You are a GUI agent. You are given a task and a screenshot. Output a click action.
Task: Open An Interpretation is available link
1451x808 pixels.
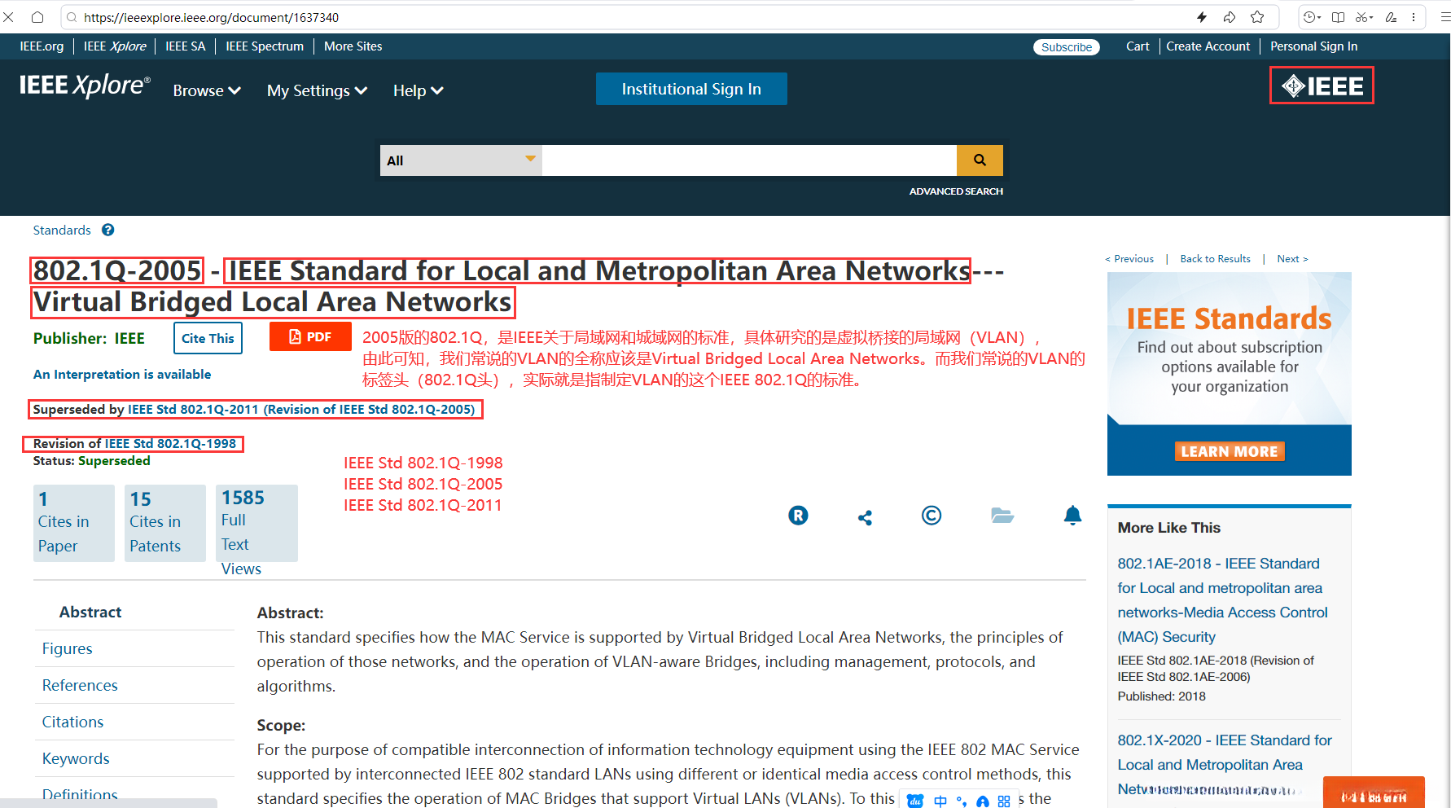coord(122,375)
